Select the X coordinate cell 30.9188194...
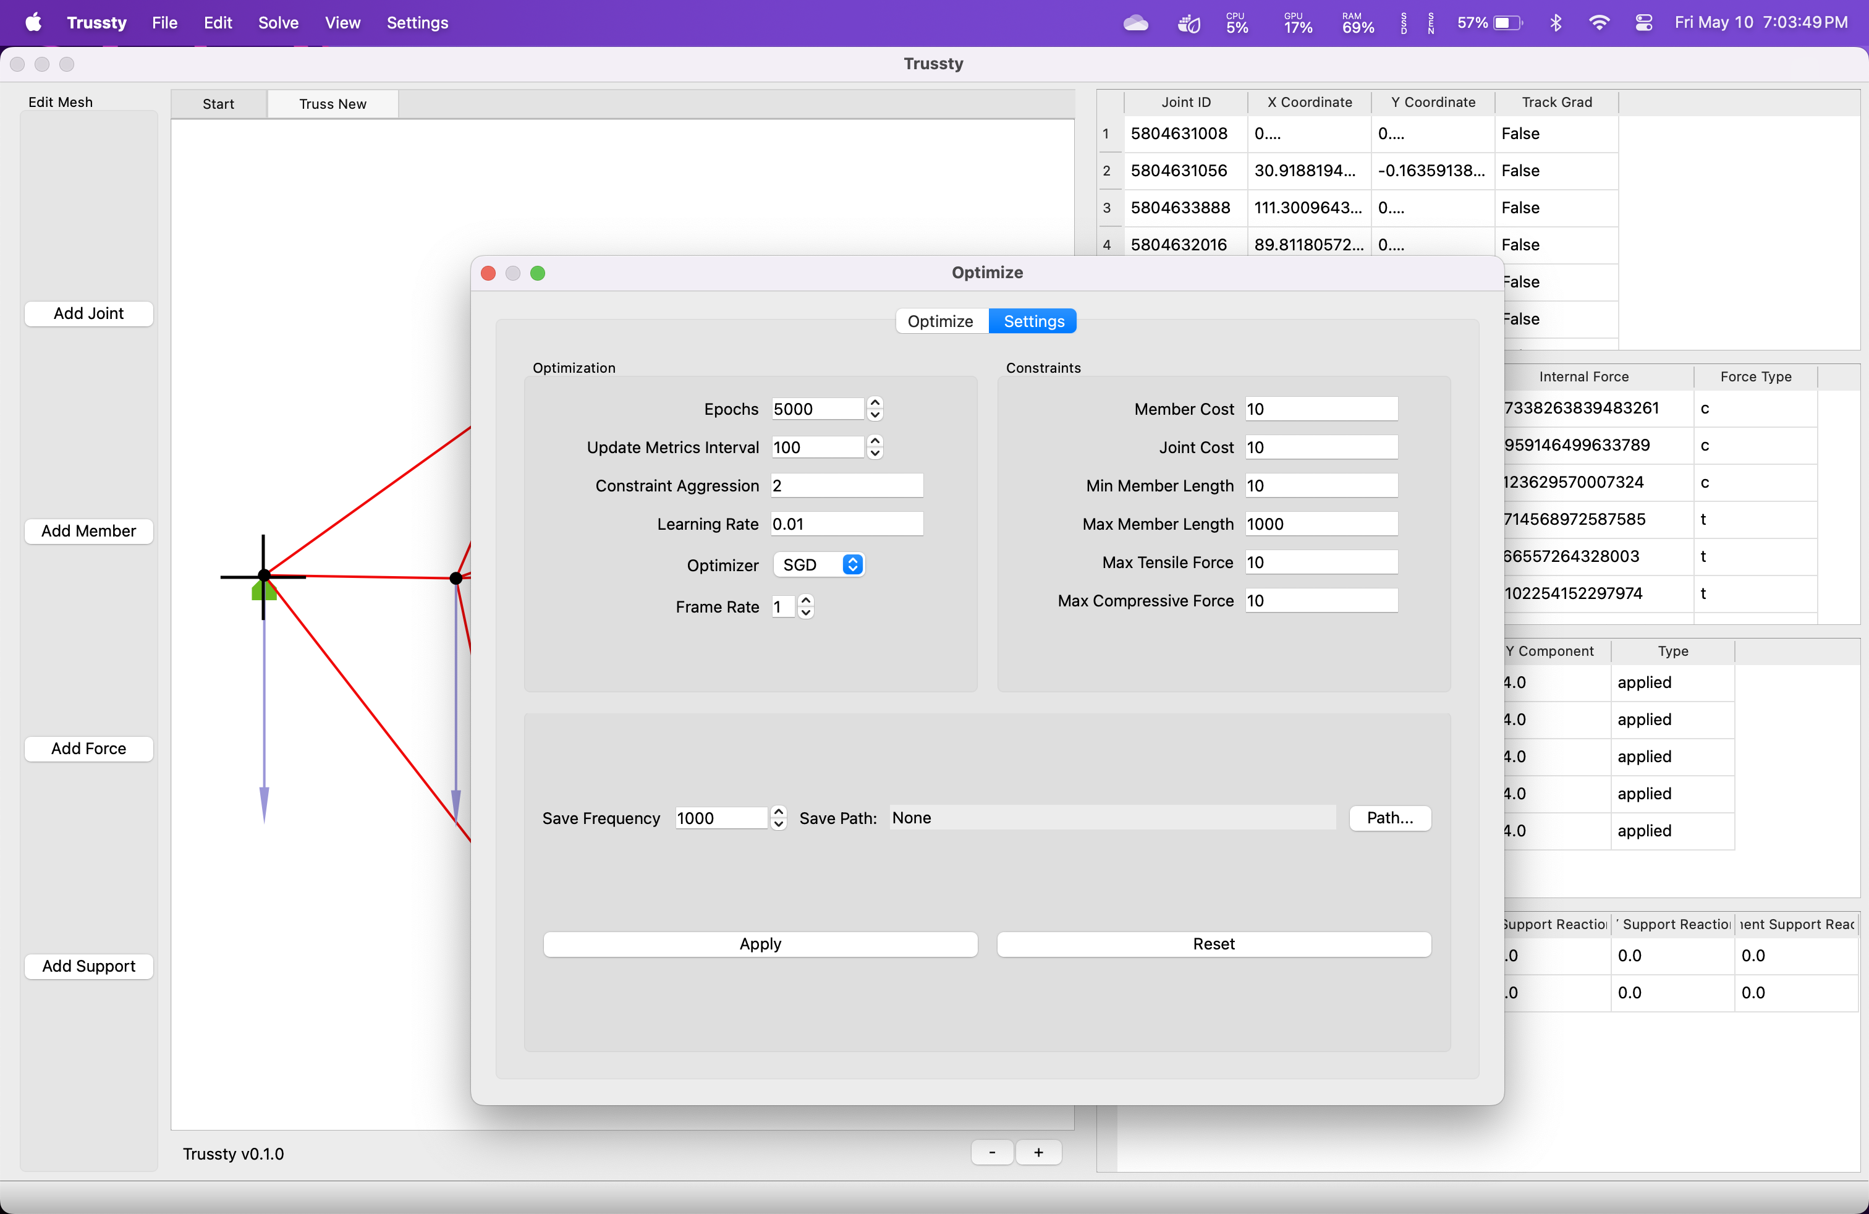The image size is (1869, 1214). 1309,171
